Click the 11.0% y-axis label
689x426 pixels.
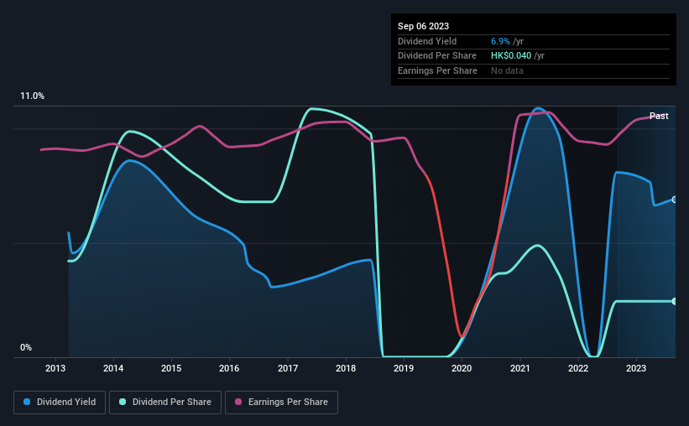(32, 96)
